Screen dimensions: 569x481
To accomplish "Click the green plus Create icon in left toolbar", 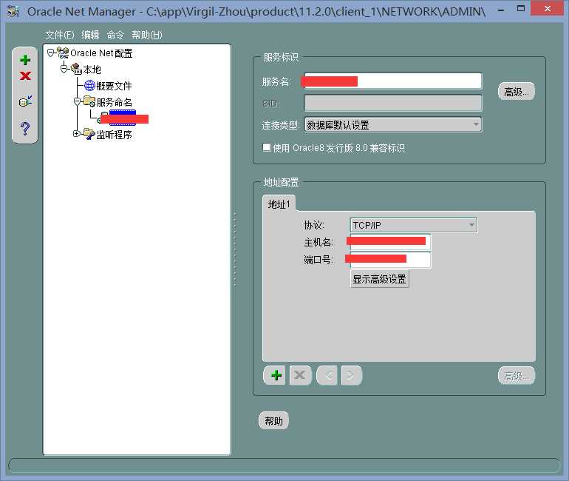I will [25, 60].
